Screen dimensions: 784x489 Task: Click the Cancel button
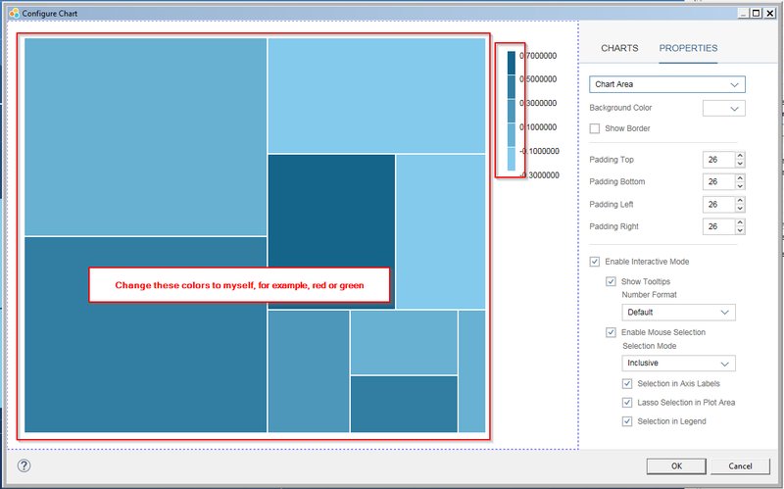coord(740,466)
